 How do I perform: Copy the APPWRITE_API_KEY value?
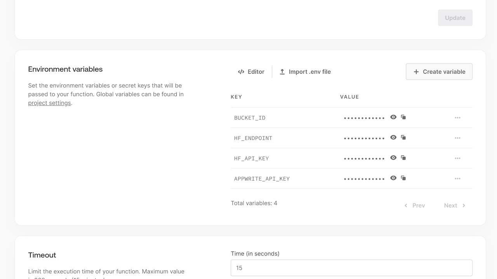pos(403,178)
